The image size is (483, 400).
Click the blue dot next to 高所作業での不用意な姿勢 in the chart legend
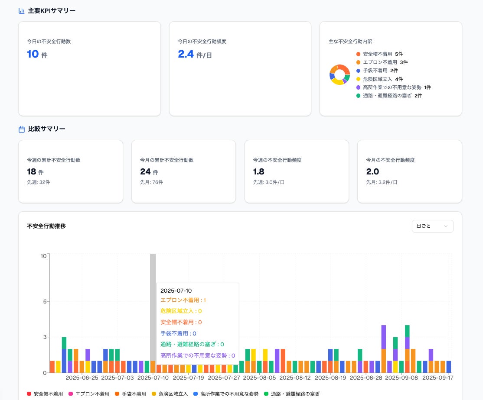[196, 394]
